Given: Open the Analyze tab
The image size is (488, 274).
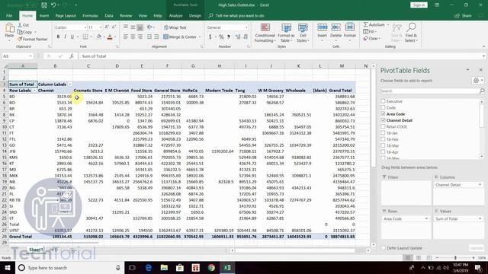Looking at the screenshot, I should (176, 15).
